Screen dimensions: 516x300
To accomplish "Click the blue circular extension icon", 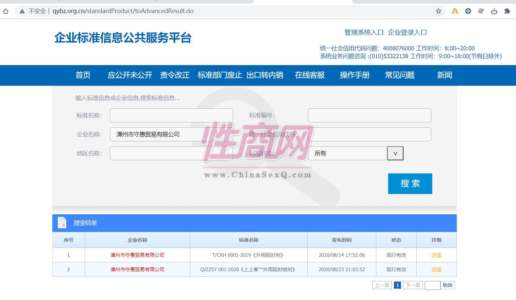I will click(x=468, y=11).
